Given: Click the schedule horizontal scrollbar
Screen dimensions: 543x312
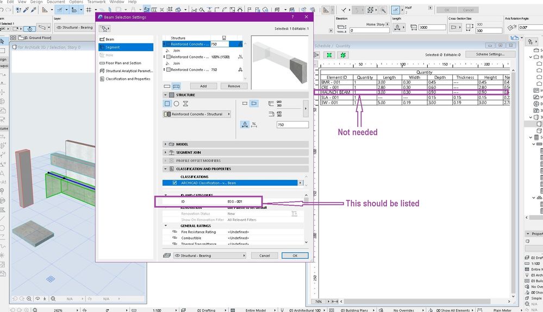Looking at the screenshot, I should tap(417, 301).
